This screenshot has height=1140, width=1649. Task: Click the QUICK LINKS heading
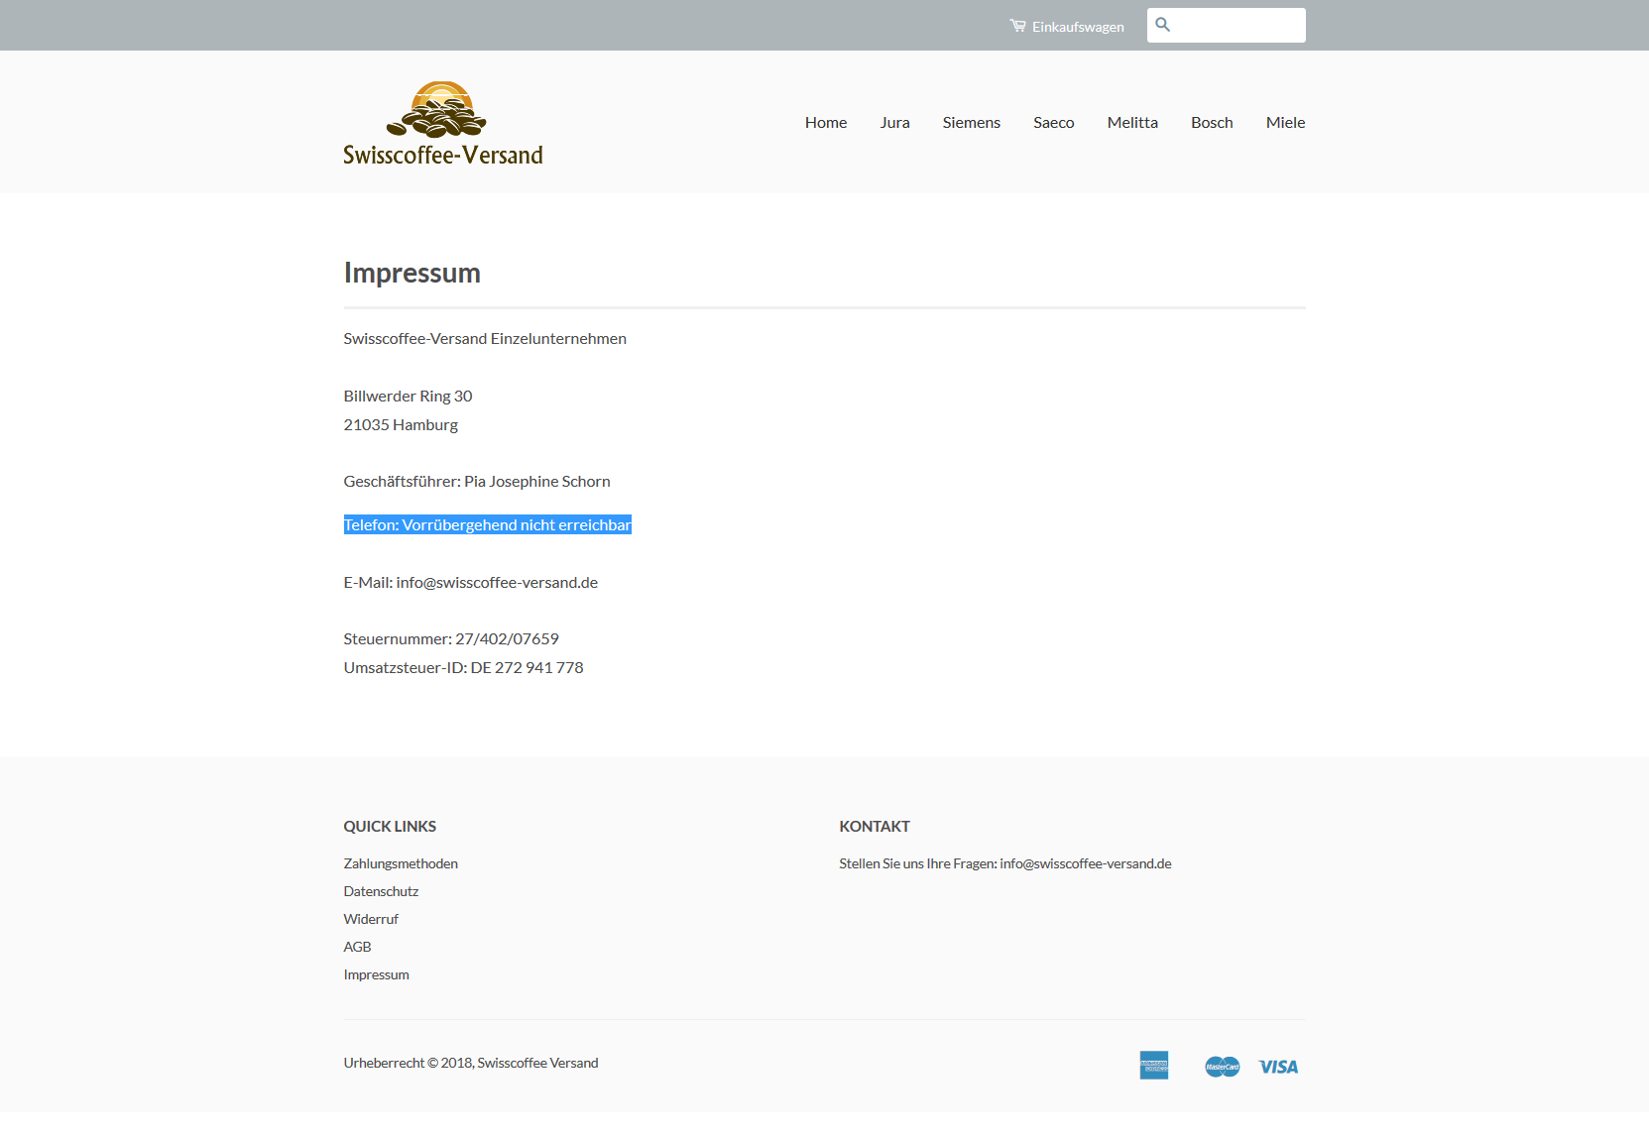[390, 827]
